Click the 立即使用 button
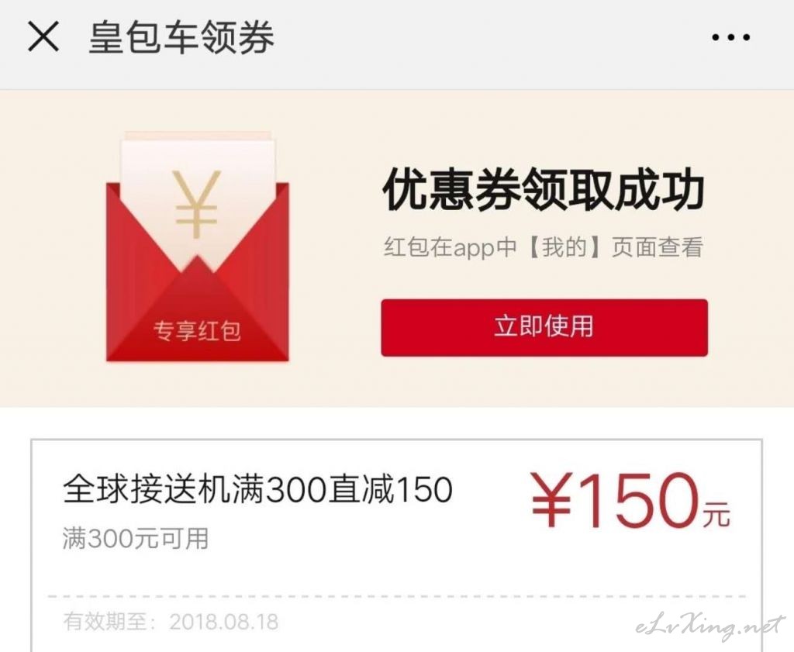 click(544, 327)
